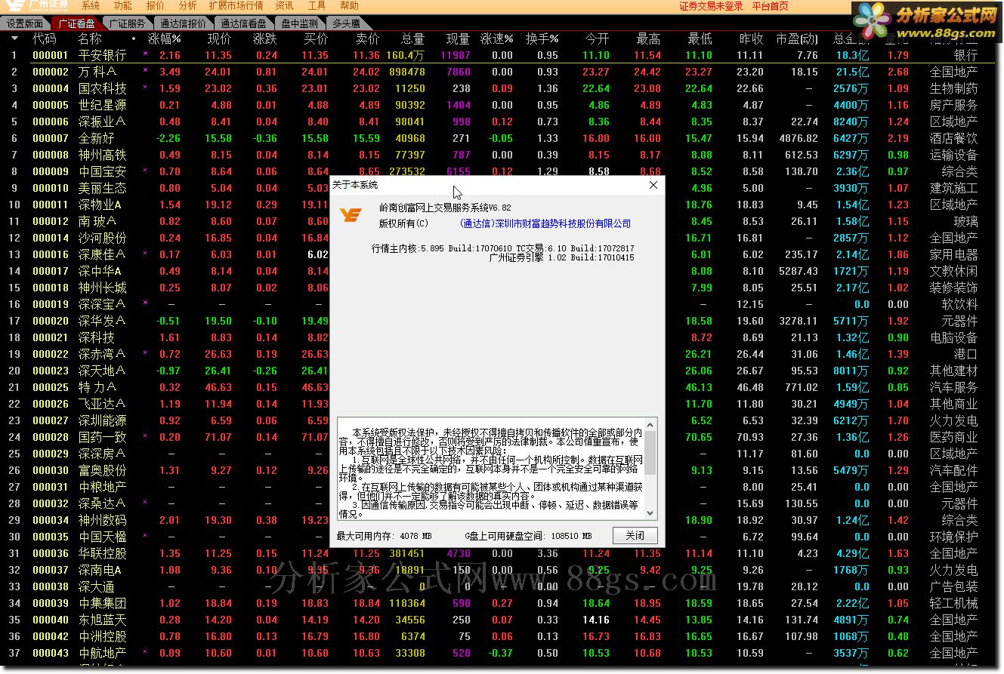Sort by 代码 column header

[44, 38]
